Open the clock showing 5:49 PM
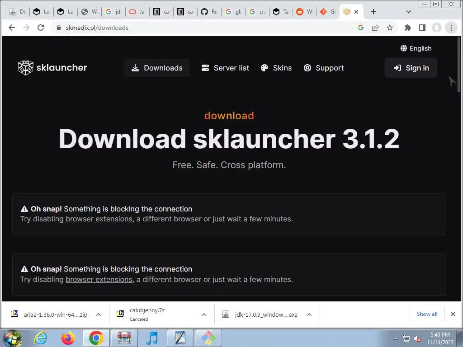The width and height of the screenshot is (463, 347). pyautogui.click(x=440, y=338)
